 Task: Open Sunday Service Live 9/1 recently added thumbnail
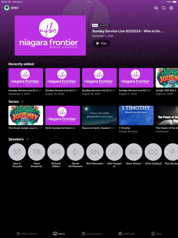click(26, 78)
